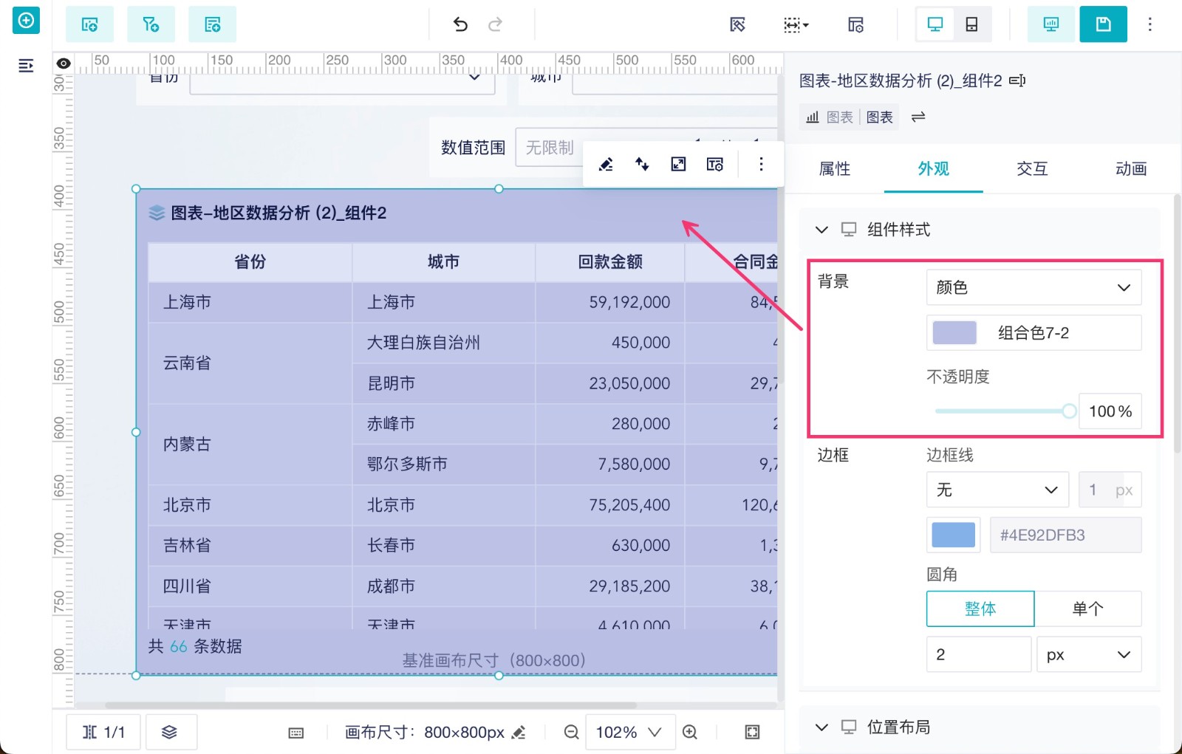1182x754 pixels.
Task: Switch to the 交互 tab
Action: tap(1032, 169)
